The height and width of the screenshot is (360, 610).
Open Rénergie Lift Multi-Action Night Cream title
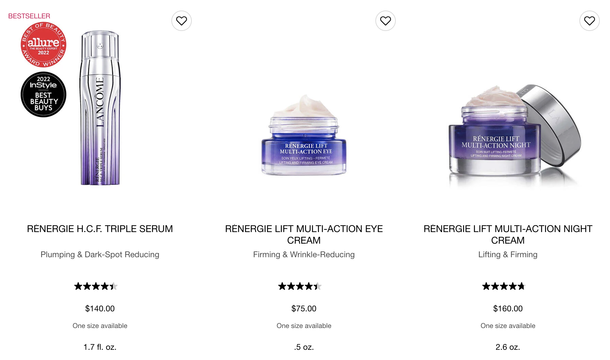coord(508,234)
